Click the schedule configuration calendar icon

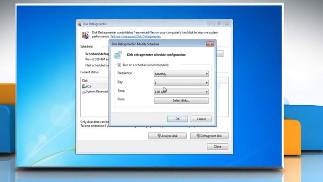point(118,55)
